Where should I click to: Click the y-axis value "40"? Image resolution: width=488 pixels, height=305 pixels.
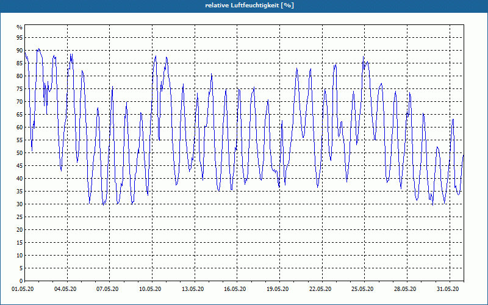20,178
